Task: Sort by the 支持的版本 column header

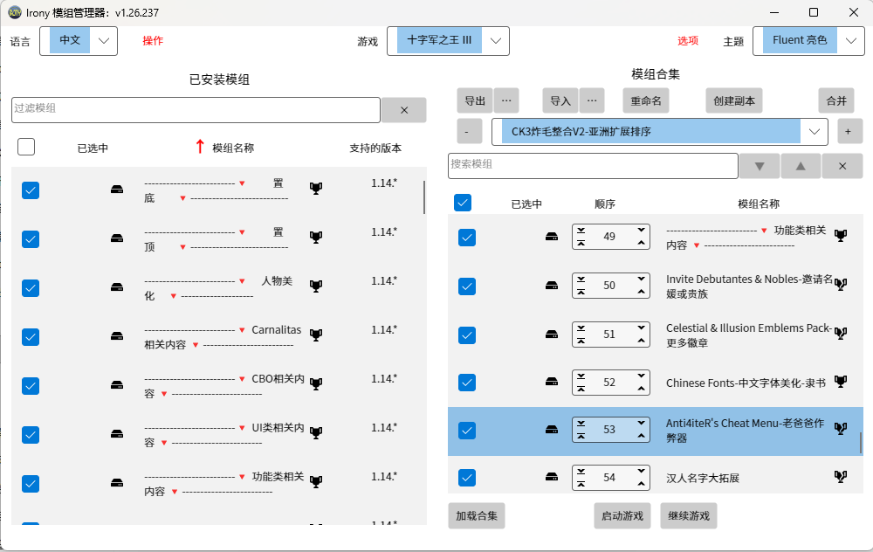Action: coord(375,148)
